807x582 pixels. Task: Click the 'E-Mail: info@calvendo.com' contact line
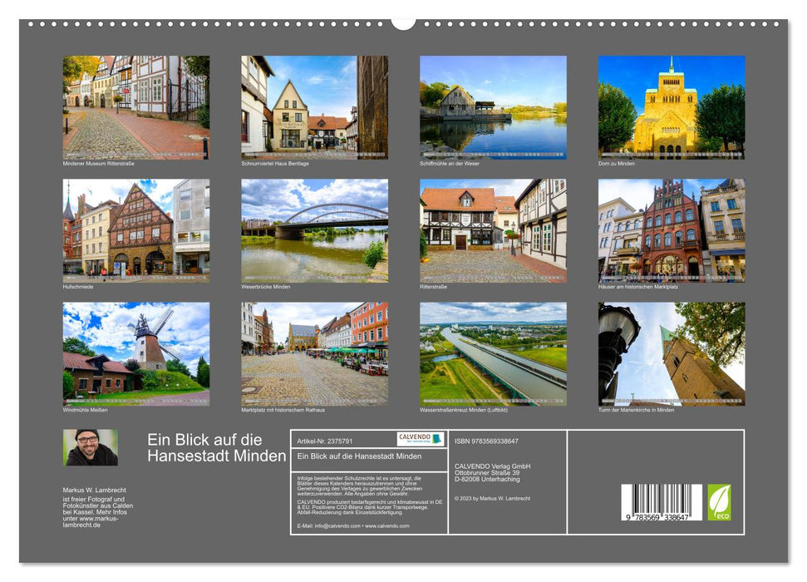coord(353,525)
